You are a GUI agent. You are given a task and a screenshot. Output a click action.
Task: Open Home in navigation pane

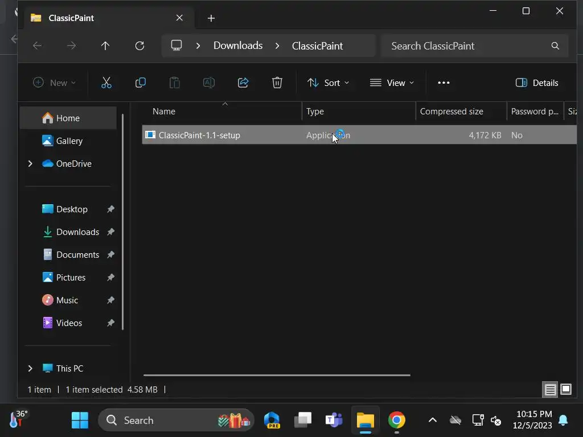pyautogui.click(x=68, y=118)
